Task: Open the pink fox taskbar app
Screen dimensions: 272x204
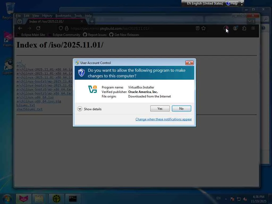Action: click(23, 199)
